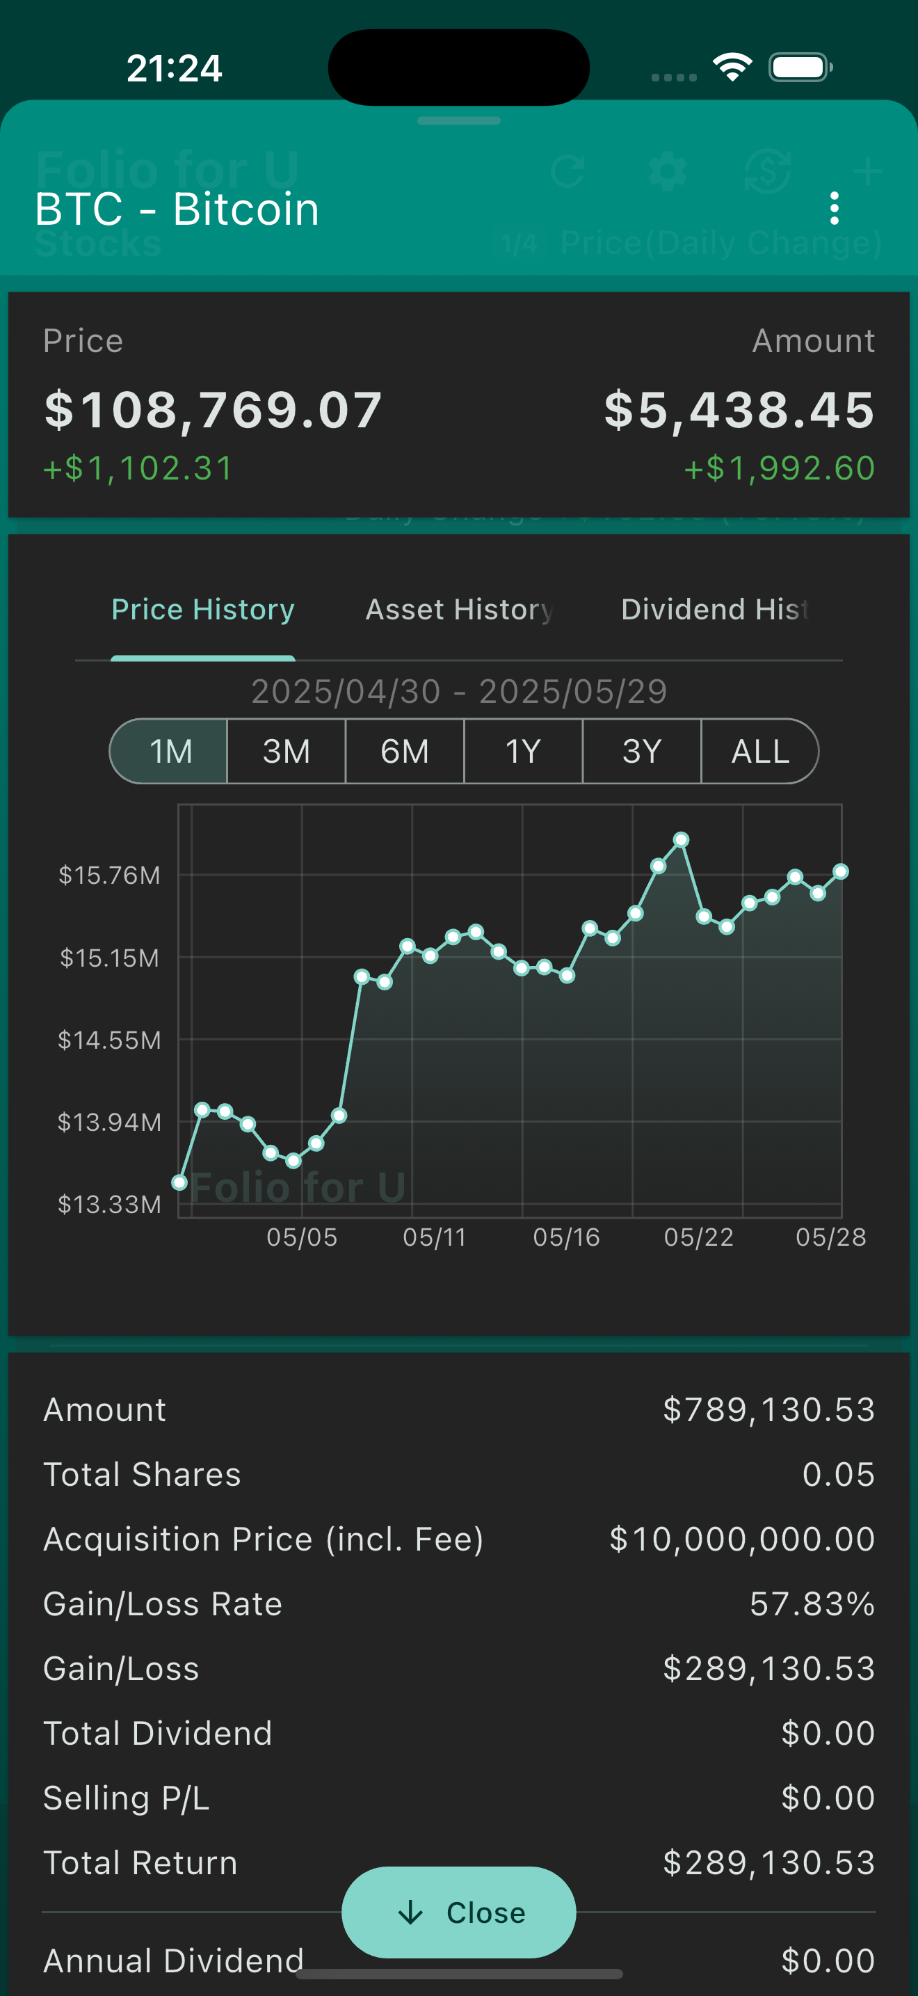Select the 3Y time range
Image resolution: width=918 pixels, height=1996 pixels.
[642, 752]
